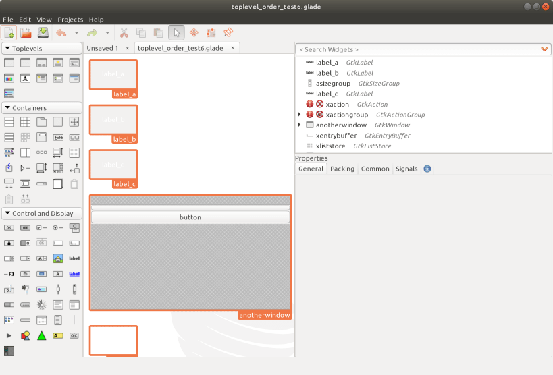Select the Paned container icon
553x375 pixels.
(x=25, y=153)
